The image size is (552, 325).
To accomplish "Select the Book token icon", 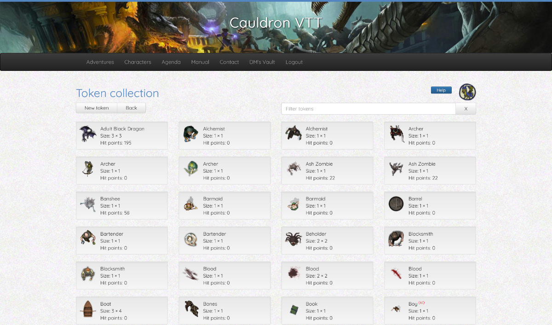I will pos(293,309).
